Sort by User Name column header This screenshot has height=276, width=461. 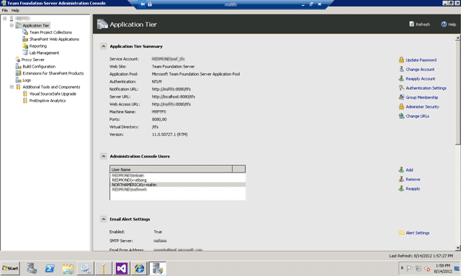tap(171, 169)
